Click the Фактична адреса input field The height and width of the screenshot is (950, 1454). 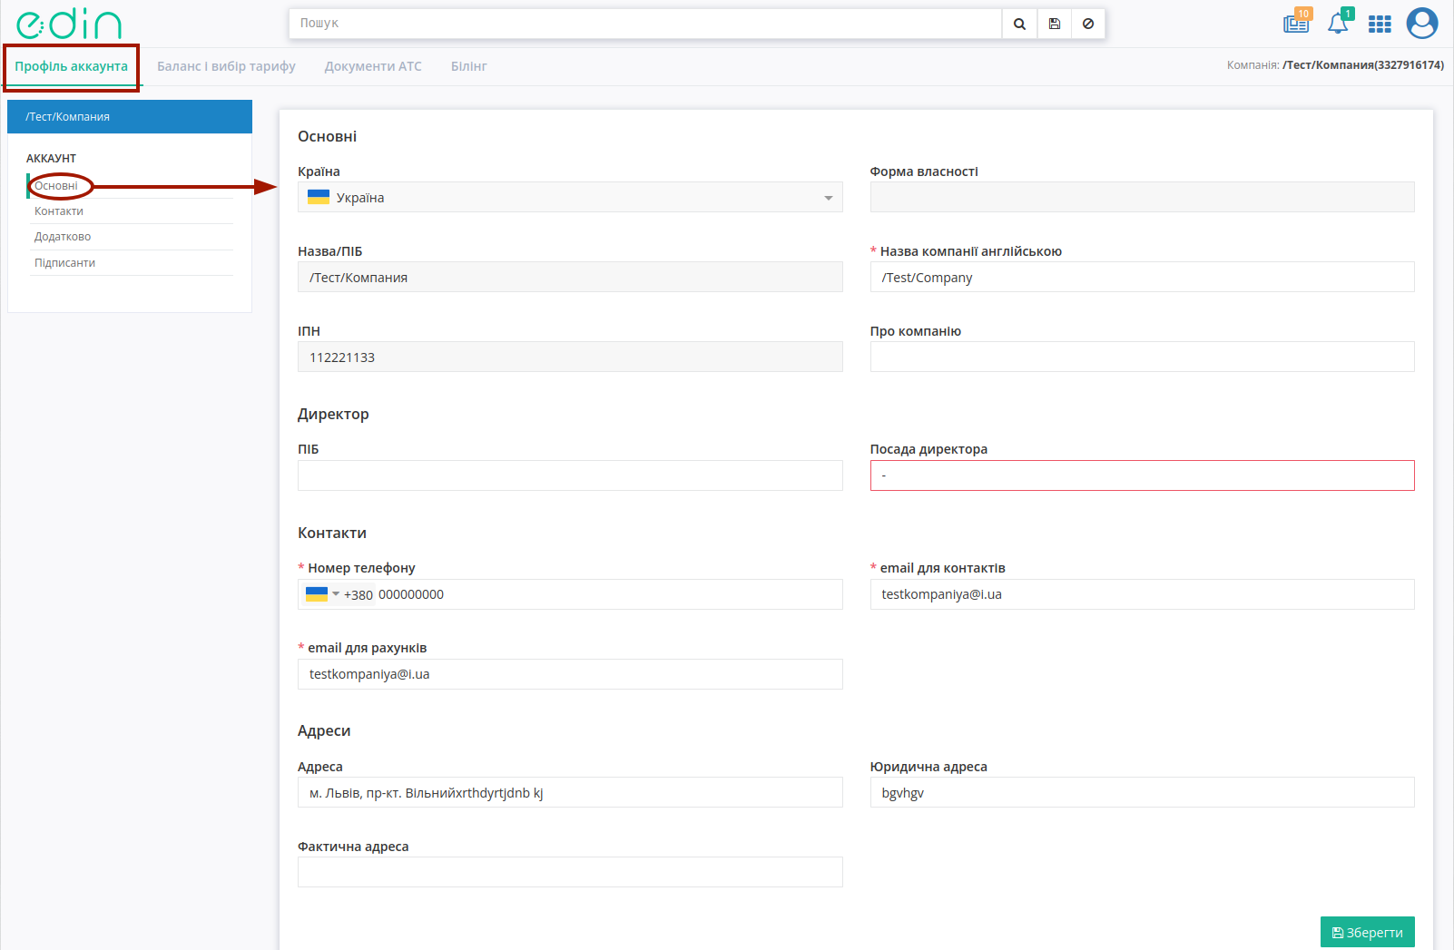(x=570, y=872)
